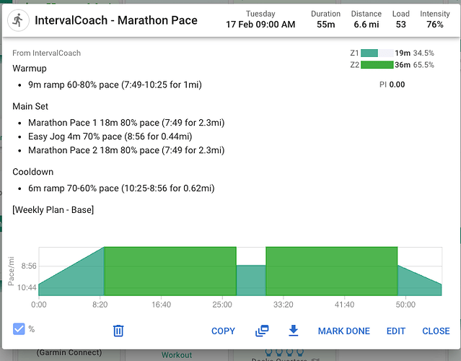Close the workout dialog
The image size is (461, 361).
[x=436, y=331]
